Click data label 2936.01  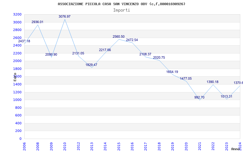37,22
